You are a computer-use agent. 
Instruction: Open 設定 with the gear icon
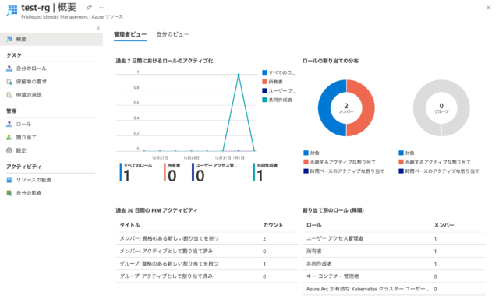point(21,150)
